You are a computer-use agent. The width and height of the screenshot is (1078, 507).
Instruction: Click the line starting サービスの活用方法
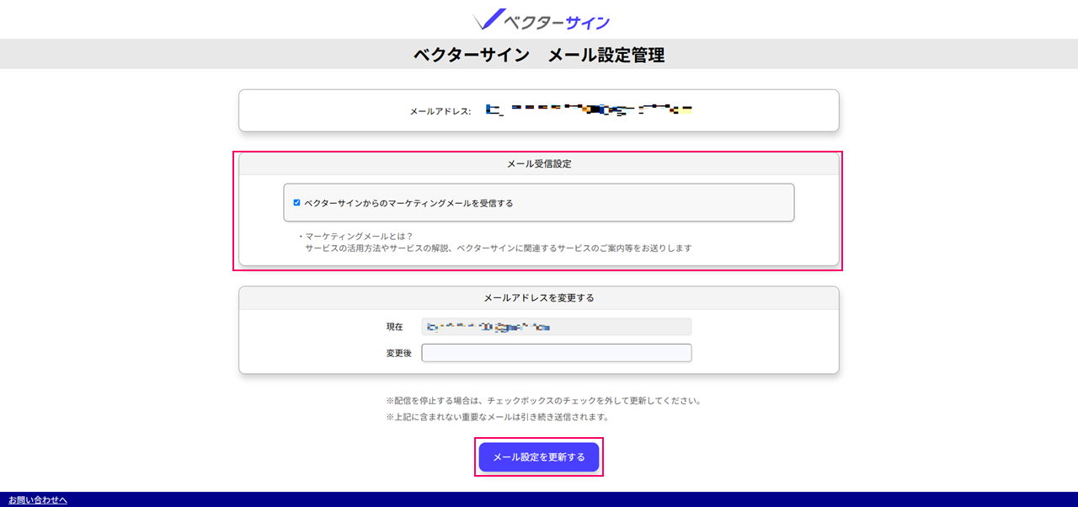[x=499, y=248]
